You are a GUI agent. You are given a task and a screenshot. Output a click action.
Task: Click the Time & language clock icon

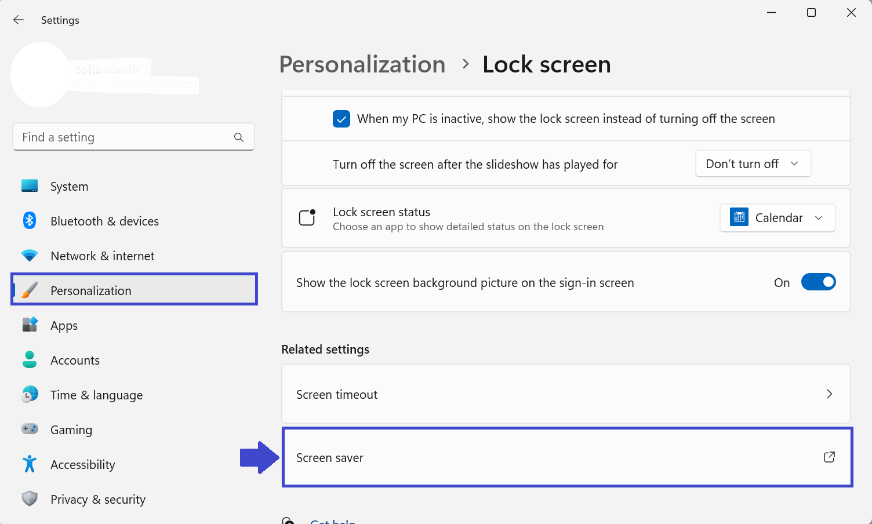pos(30,395)
